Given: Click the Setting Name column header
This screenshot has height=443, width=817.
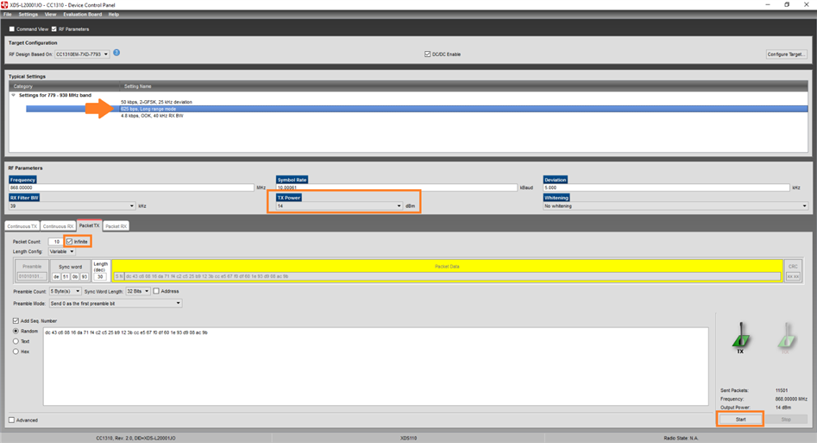Looking at the screenshot, I should pyautogui.click(x=464, y=86).
